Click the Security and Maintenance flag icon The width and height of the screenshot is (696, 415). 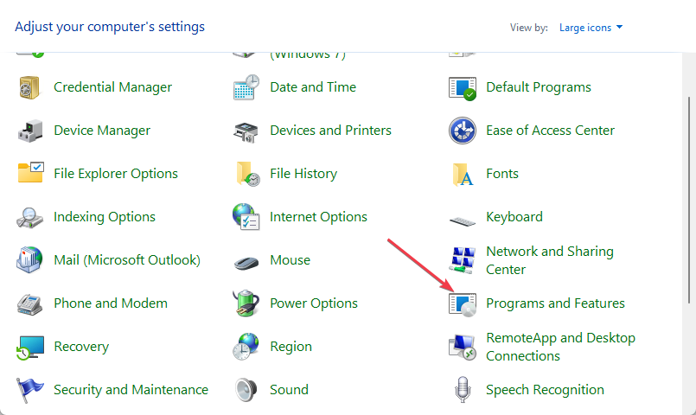point(30,390)
